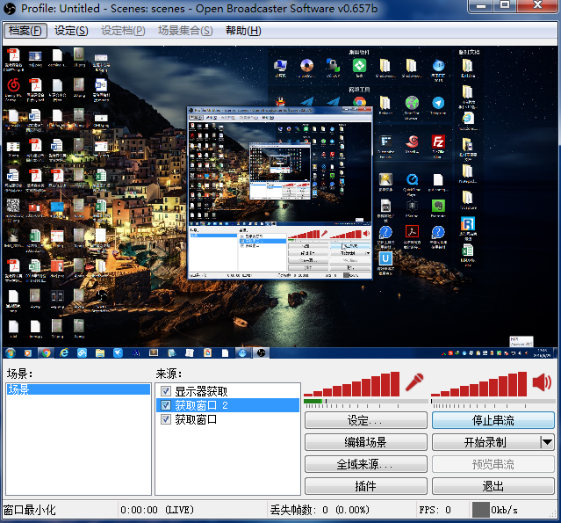
Task: Click the File Explorer folder in preview taskbar
Action: 100,353
